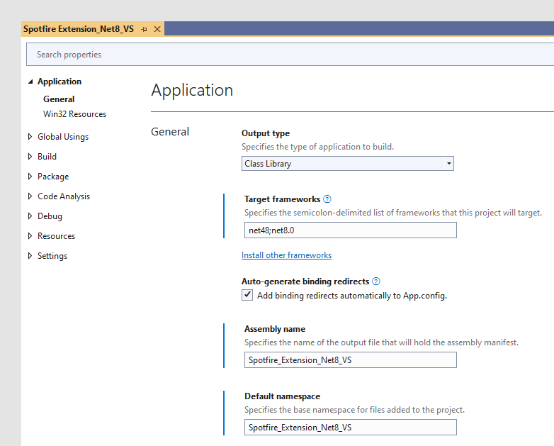Close the Spotfire Extension_Net8_VS tab
This screenshot has width=554, height=446.
(x=157, y=29)
